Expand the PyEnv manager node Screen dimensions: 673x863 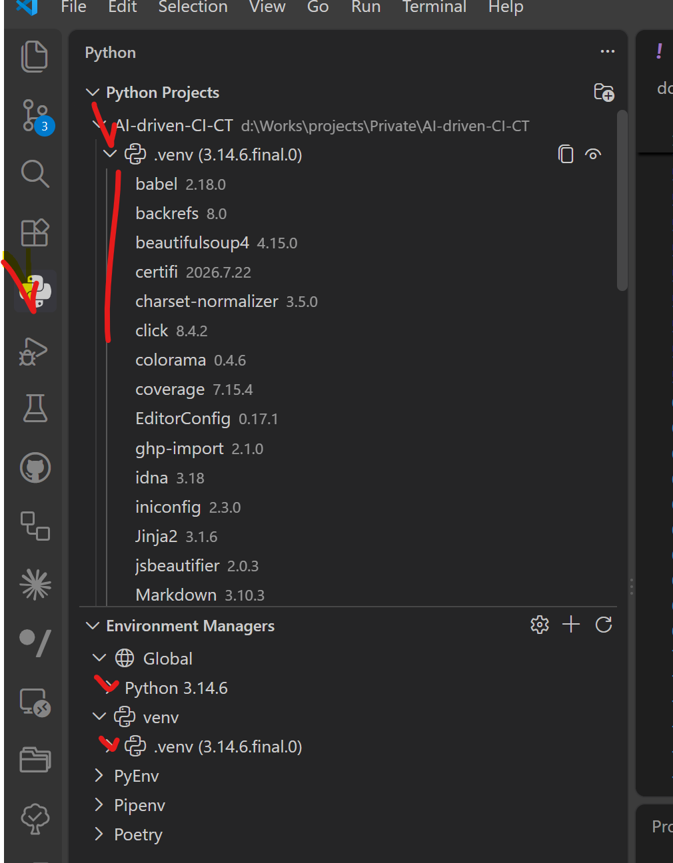tap(99, 775)
